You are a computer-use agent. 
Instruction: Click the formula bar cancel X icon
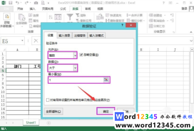tap(36, 41)
